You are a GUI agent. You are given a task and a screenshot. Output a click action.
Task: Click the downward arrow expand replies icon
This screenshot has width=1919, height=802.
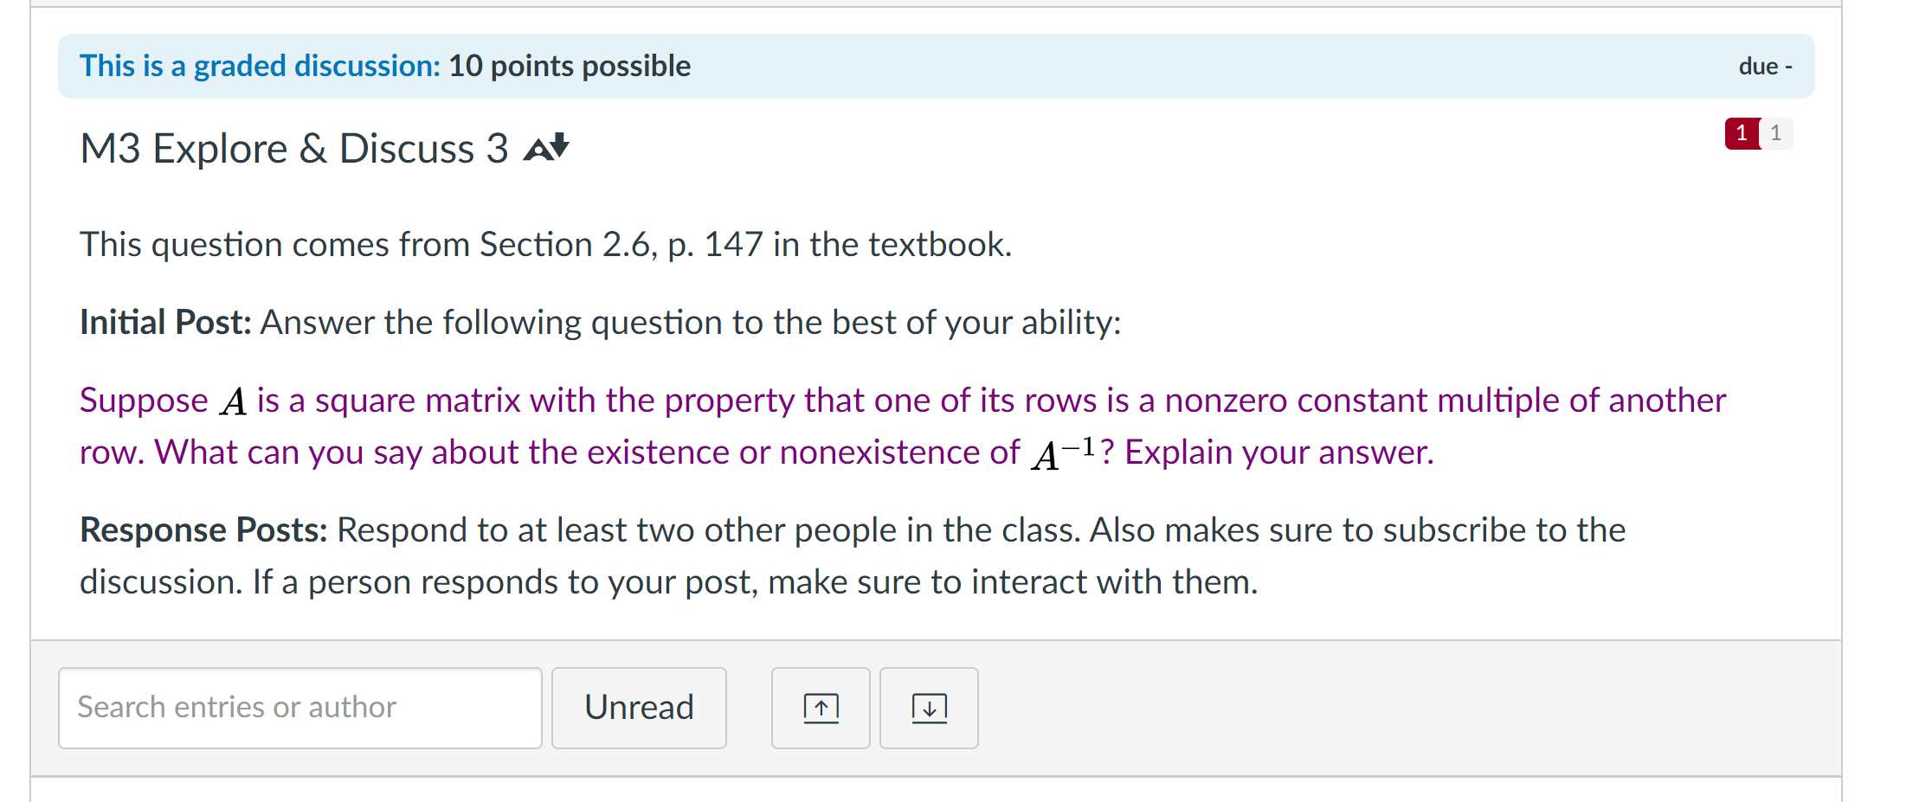(x=928, y=708)
